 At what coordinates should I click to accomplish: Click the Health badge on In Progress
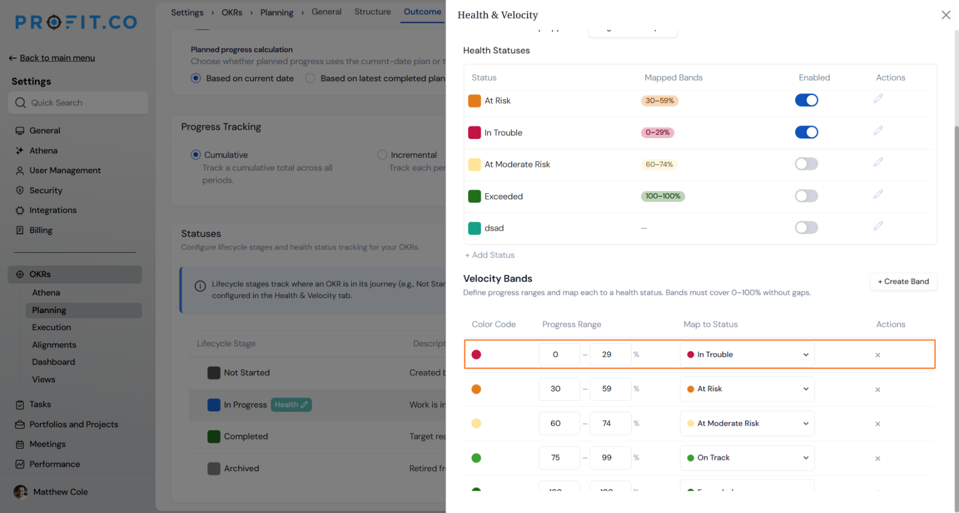pyautogui.click(x=291, y=405)
